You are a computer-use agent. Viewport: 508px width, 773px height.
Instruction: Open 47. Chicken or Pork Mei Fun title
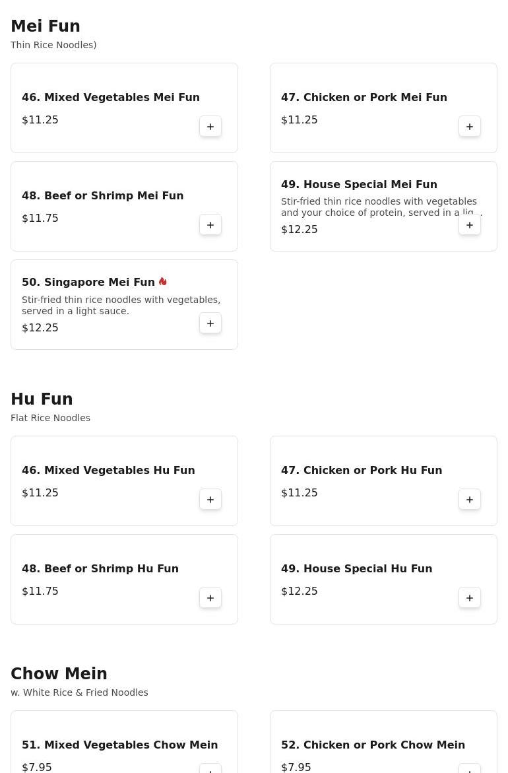coord(364,98)
